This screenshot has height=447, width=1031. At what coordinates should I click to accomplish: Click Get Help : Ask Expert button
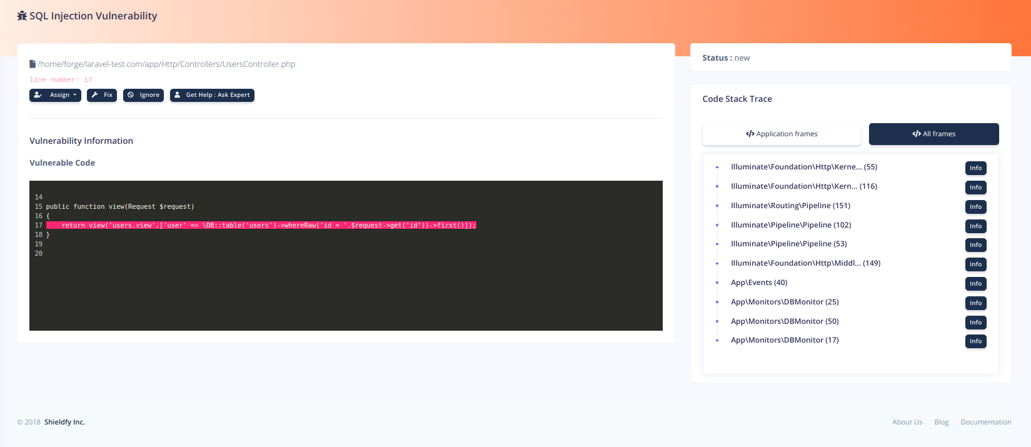pyautogui.click(x=212, y=95)
